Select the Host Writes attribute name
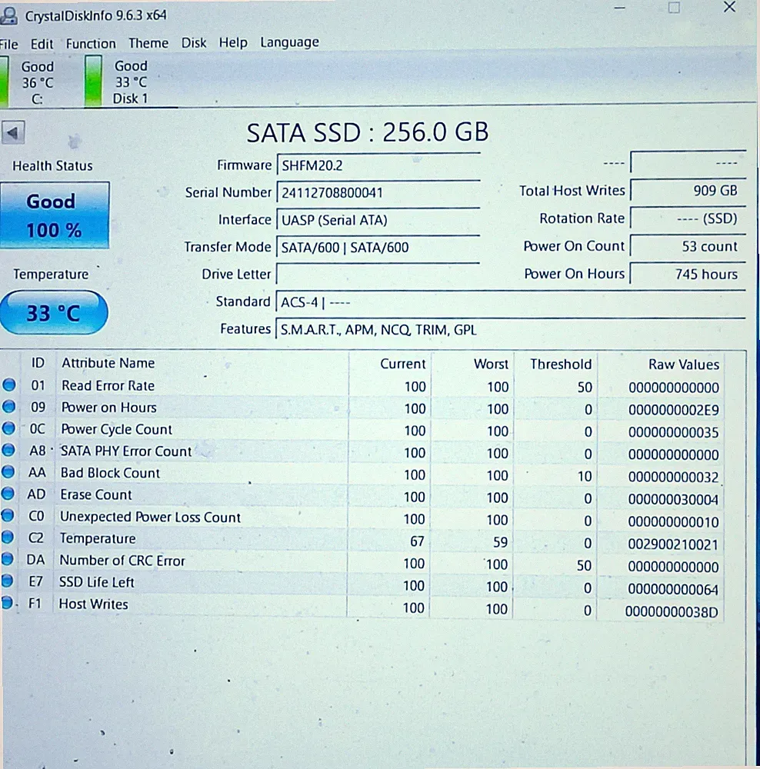This screenshot has height=769, width=760. tap(93, 604)
